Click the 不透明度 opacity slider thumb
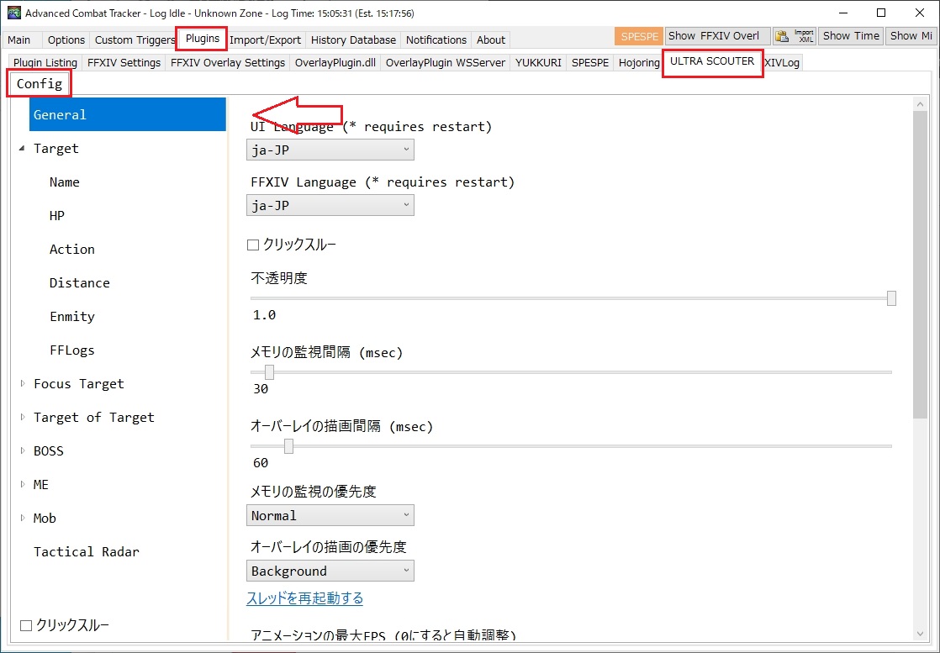This screenshot has height=653, width=940. 891,298
